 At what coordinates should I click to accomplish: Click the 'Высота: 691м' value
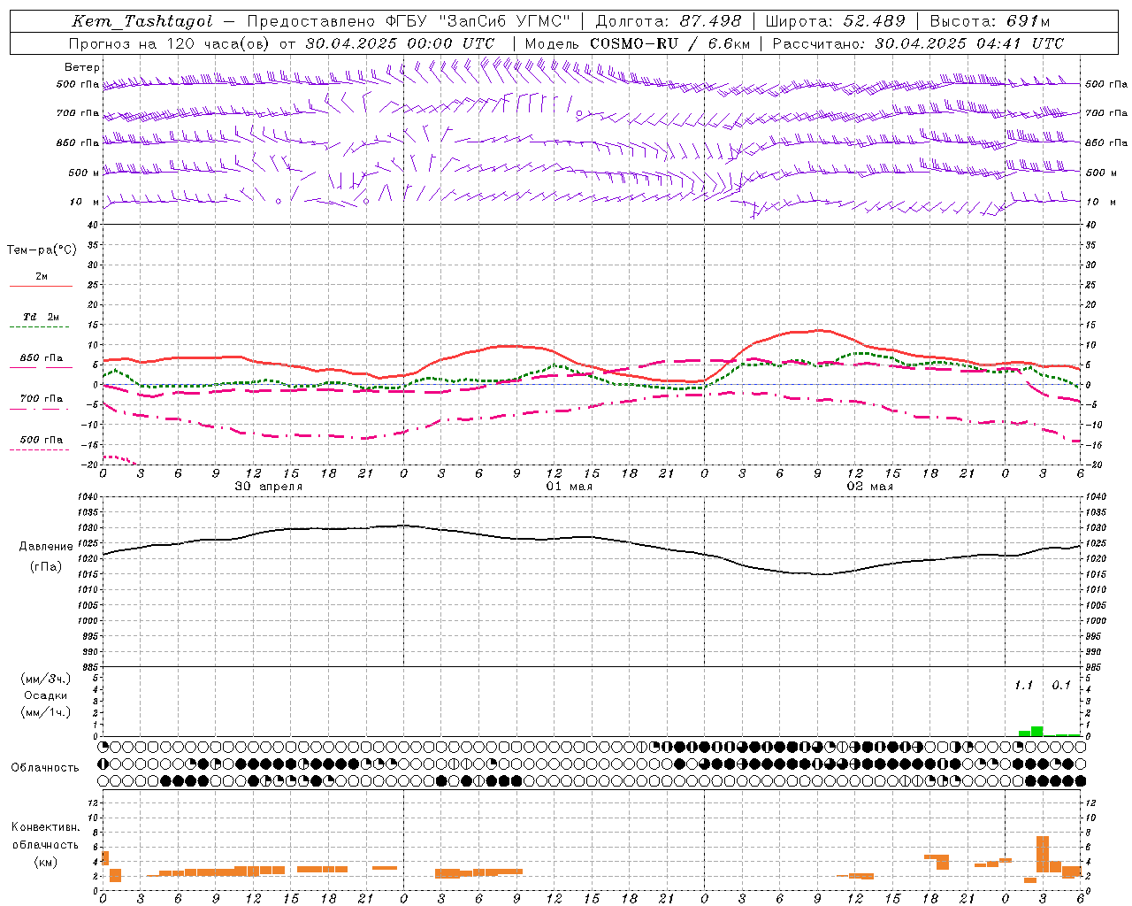990,21
